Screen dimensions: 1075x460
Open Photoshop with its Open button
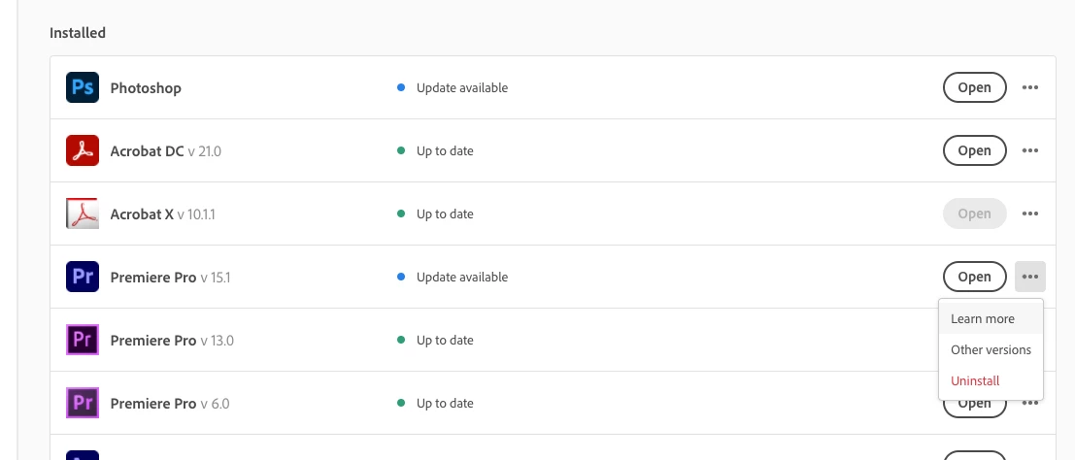tap(974, 87)
